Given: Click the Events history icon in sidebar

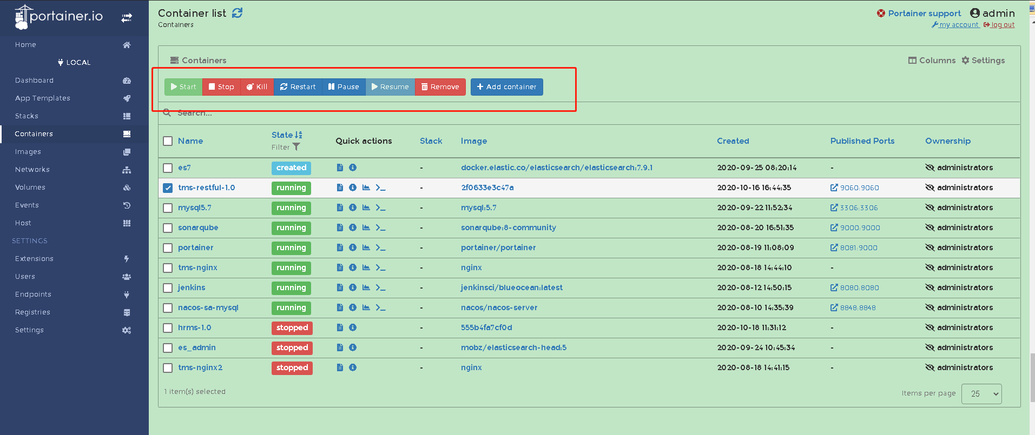Looking at the screenshot, I should [x=127, y=205].
